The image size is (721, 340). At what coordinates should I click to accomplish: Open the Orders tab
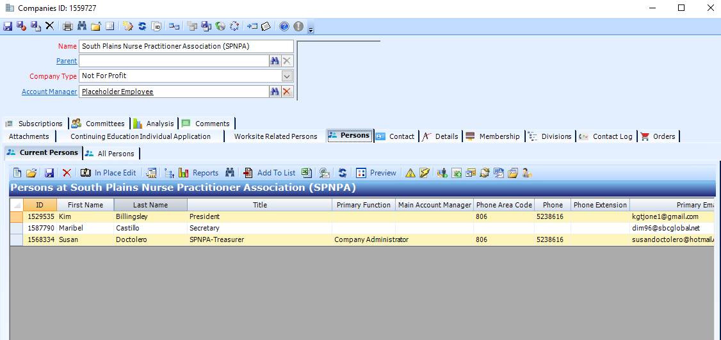659,136
